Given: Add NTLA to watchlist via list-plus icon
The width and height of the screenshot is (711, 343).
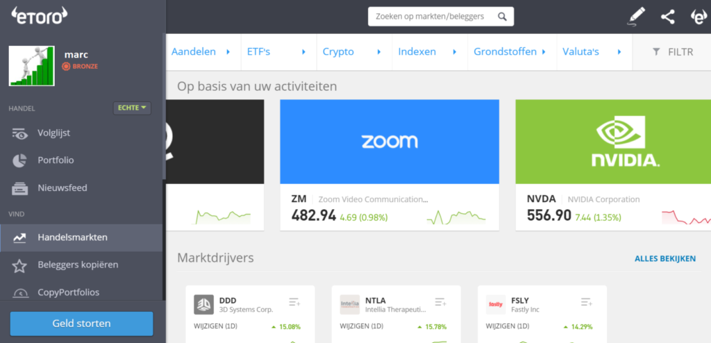Looking at the screenshot, I should 440,302.
